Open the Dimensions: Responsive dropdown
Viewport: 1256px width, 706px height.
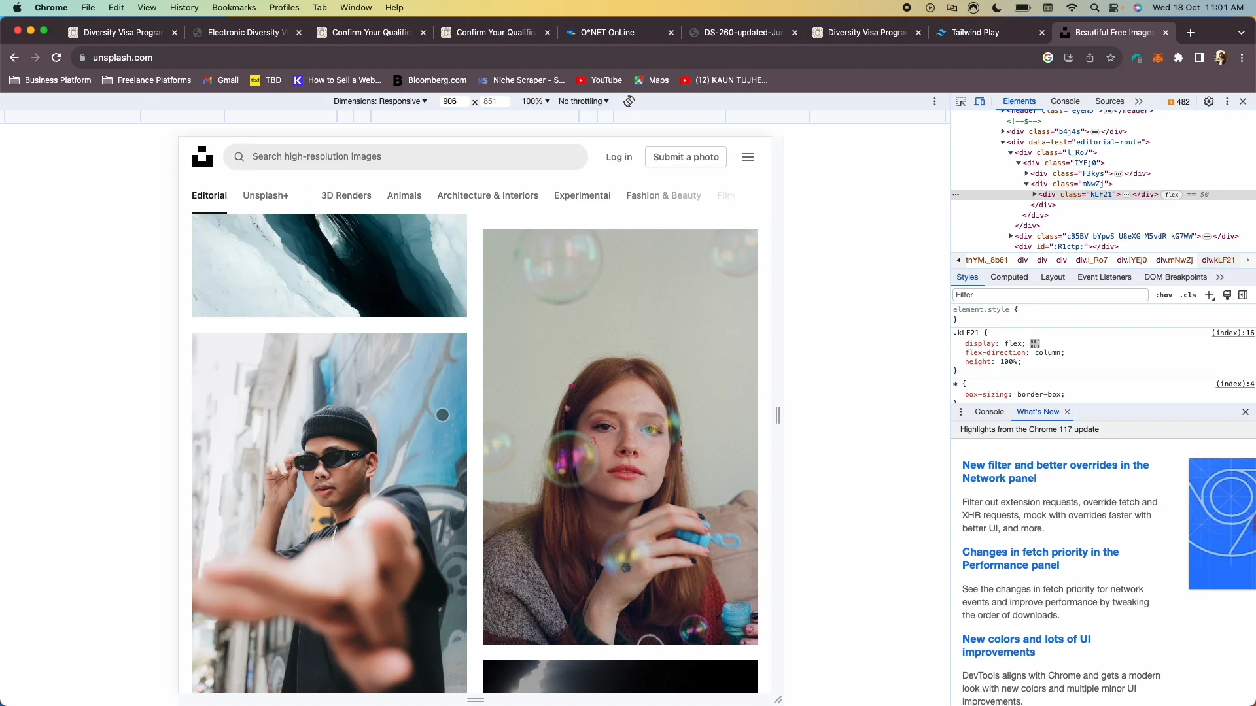380,101
